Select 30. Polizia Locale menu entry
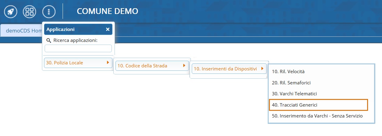382x136 pixels. (x=78, y=63)
